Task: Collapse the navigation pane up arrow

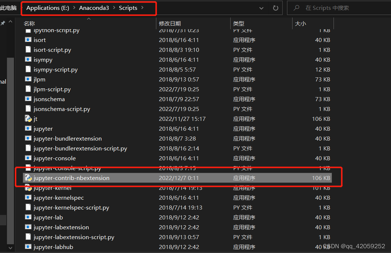Action: 11,22
